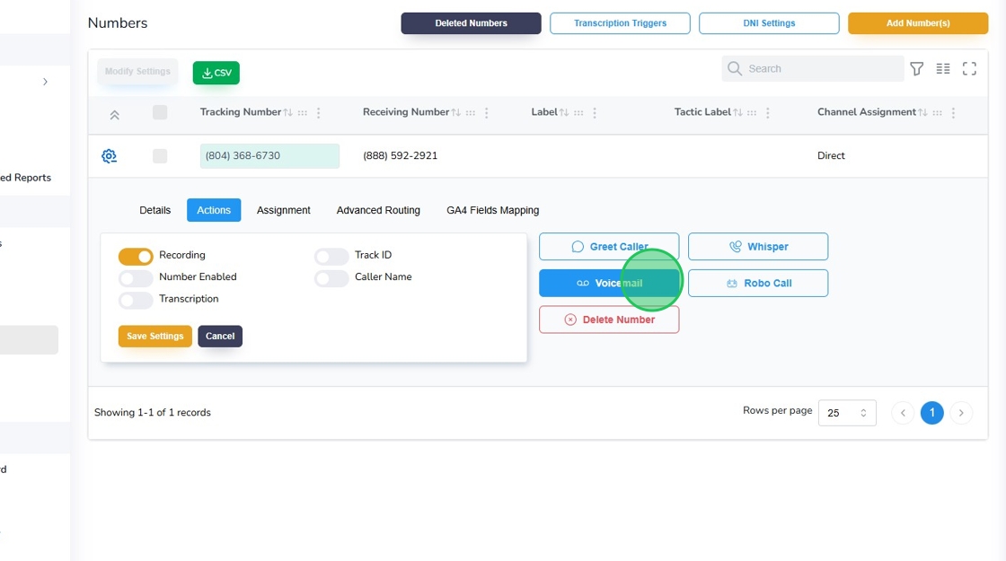Download the CSV export

pos(216,73)
